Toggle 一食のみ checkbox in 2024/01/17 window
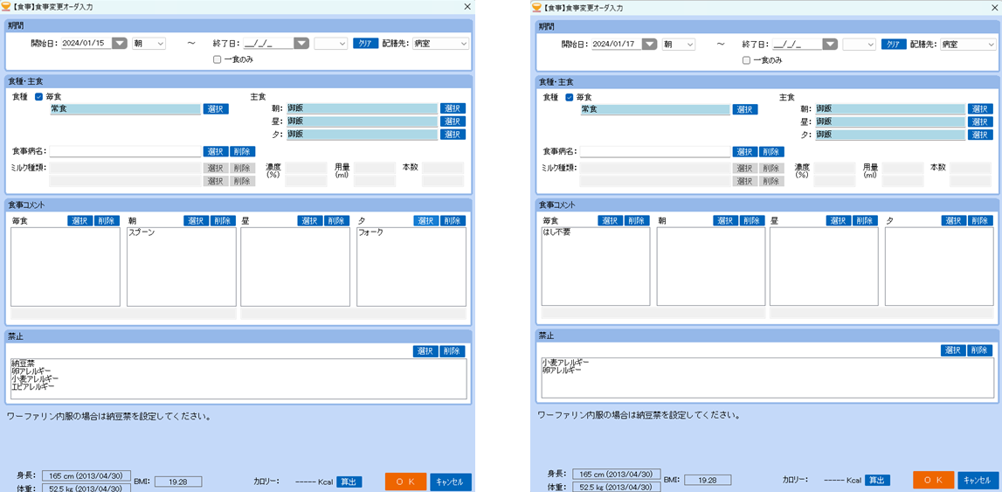Screen dimensions: 1002x492 pyautogui.click(x=746, y=60)
